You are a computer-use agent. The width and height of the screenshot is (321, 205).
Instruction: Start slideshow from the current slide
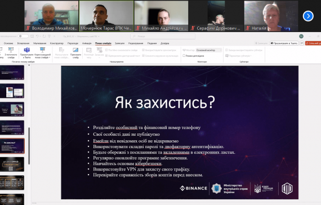(x=11, y=53)
